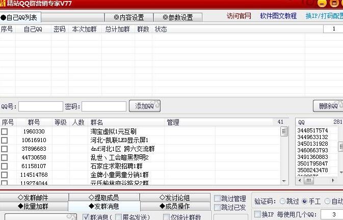The width and height of the screenshot is (343, 220).
Task: Toggle the 跳过已发 checkbox
Action: 217,207
